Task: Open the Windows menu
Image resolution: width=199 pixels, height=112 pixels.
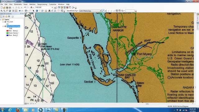Action: tap(61, 4)
